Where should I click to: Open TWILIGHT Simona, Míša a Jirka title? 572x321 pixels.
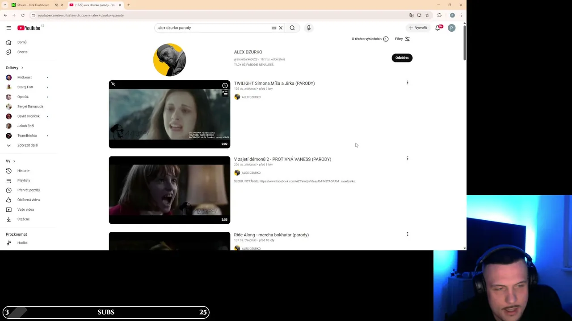[x=274, y=83]
